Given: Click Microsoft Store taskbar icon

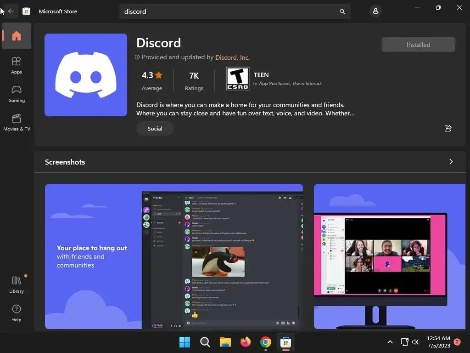Looking at the screenshot, I should coord(285,342).
